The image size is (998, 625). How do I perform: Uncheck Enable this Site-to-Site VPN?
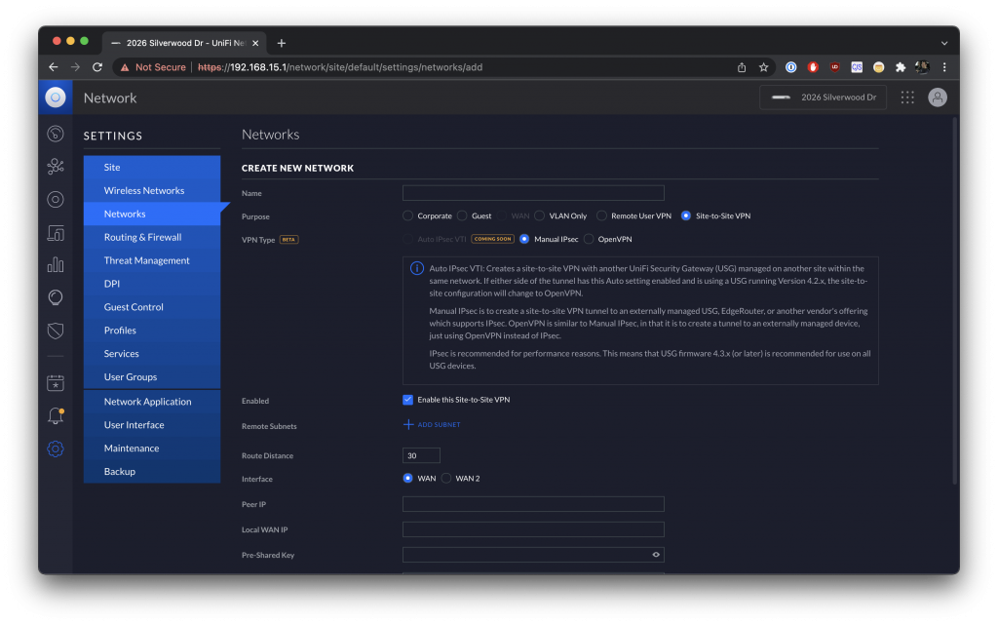pos(408,400)
